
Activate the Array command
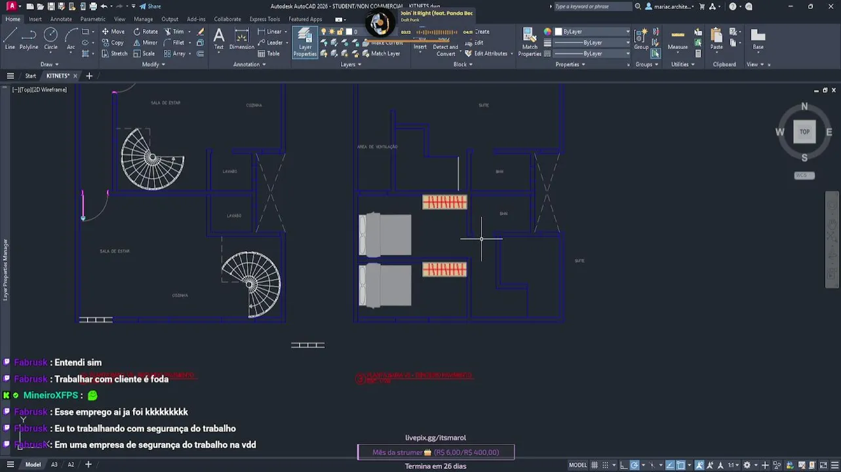tap(174, 54)
